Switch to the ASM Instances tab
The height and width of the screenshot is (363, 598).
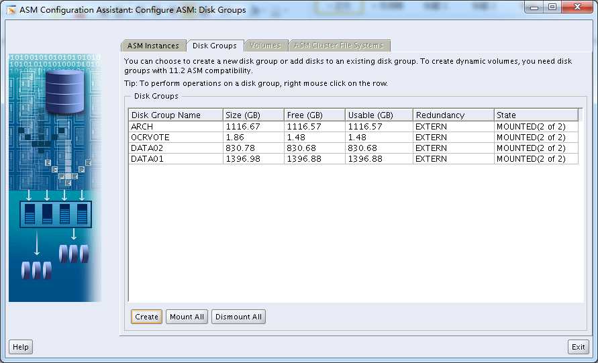153,46
